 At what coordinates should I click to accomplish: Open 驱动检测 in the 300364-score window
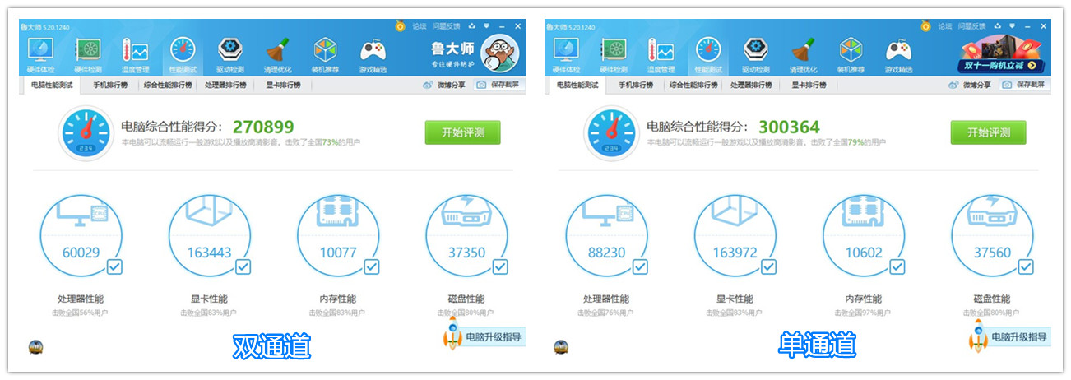pos(756,56)
